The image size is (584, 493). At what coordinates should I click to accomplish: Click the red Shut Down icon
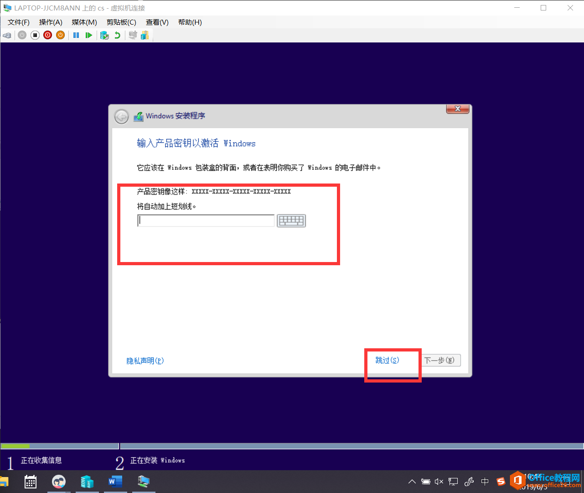47,35
